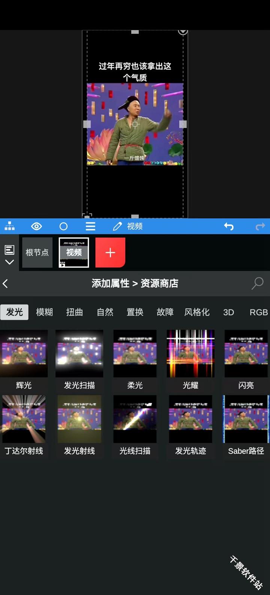Switch to 自然 category tab
The width and height of the screenshot is (270, 595).
(x=105, y=312)
